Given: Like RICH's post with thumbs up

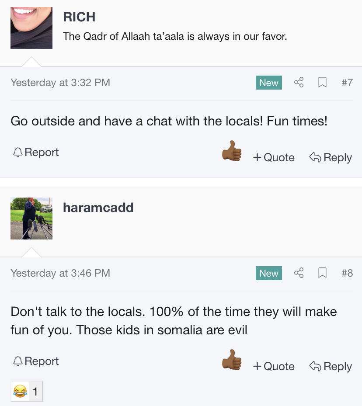Looking at the screenshot, I should point(232,151).
